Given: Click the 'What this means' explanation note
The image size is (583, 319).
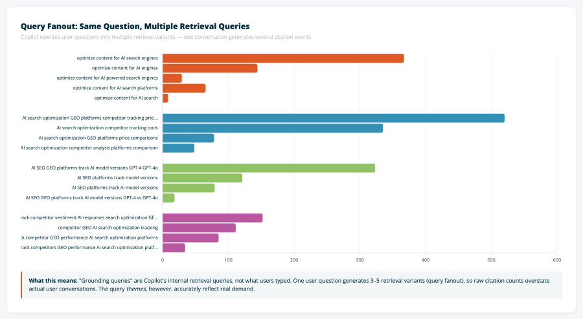Looking at the screenshot, I should click(x=291, y=285).
